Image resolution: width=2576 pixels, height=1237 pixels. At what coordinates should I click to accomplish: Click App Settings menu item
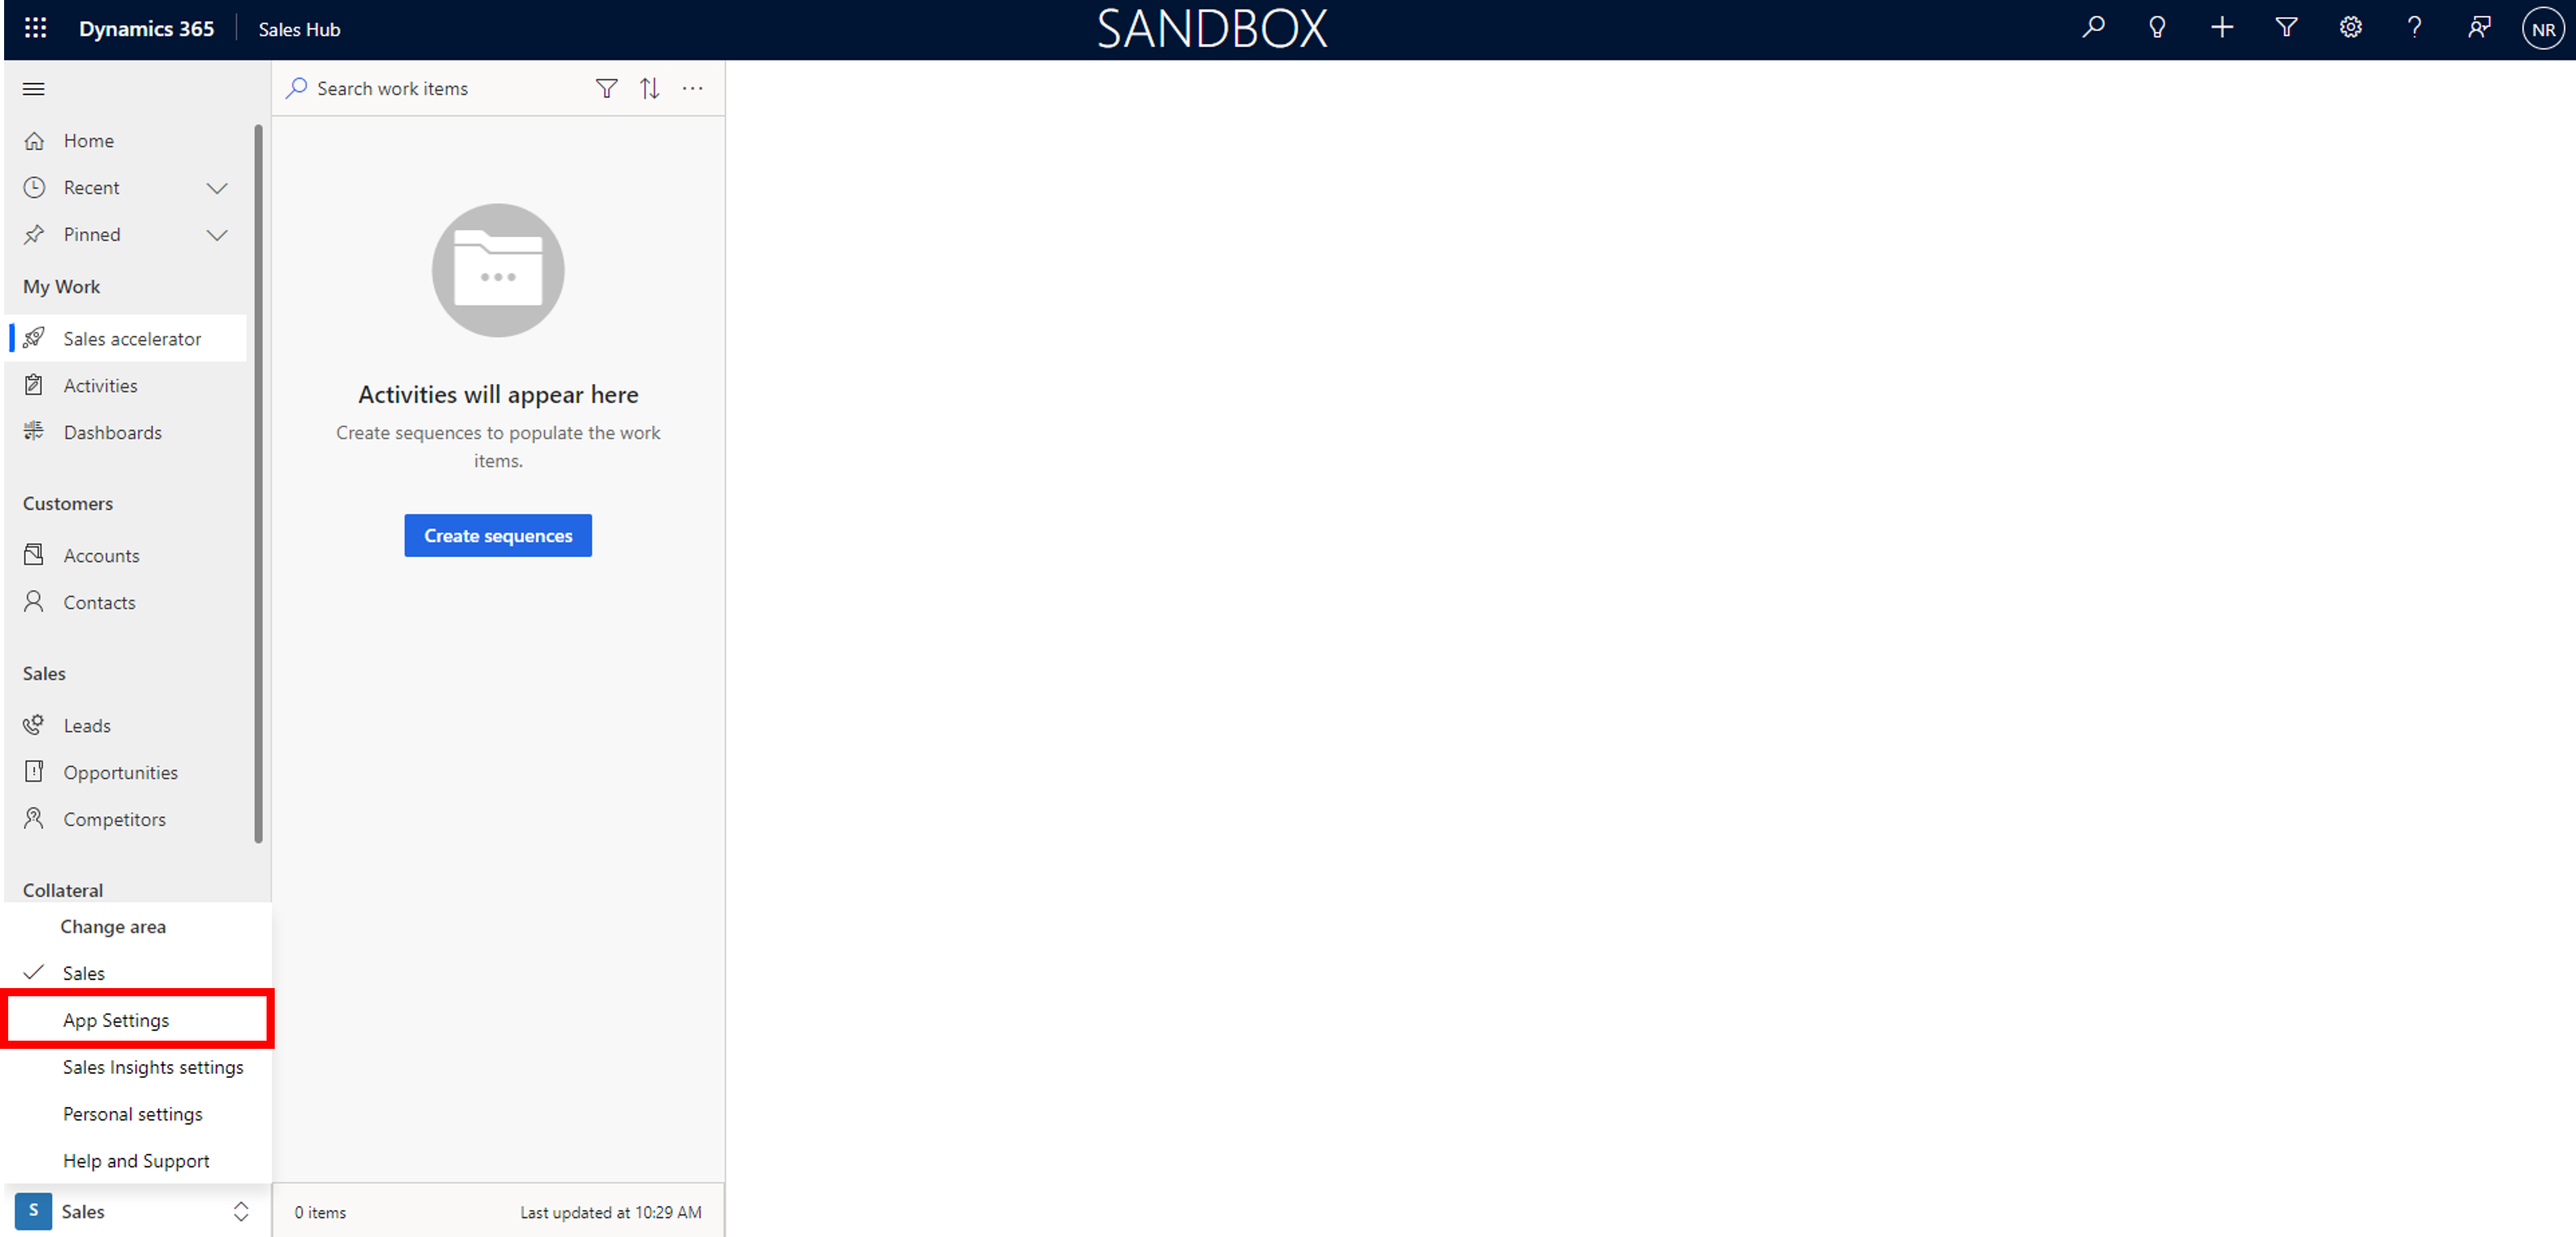tap(115, 1018)
